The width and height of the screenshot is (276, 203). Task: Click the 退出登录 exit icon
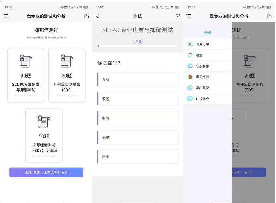click(x=190, y=88)
